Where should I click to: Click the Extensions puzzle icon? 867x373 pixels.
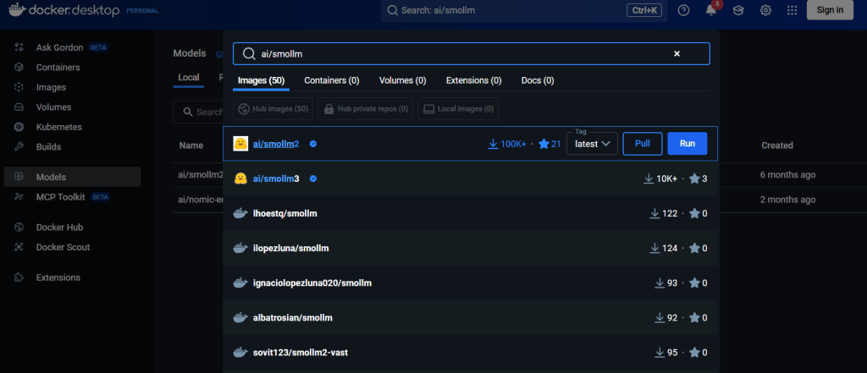pos(19,277)
